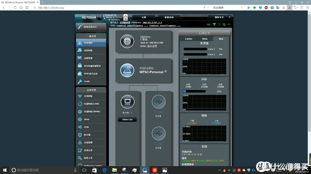Click the View List button
This screenshot has height=174, width=311.
[x=127, y=120]
